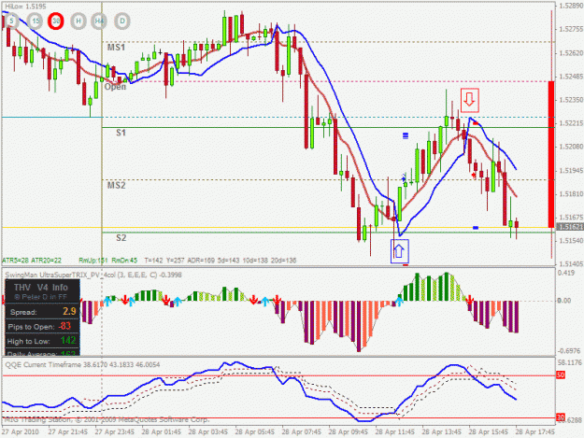
Task: Switch to the H4 timeframe circle
Action: click(99, 21)
